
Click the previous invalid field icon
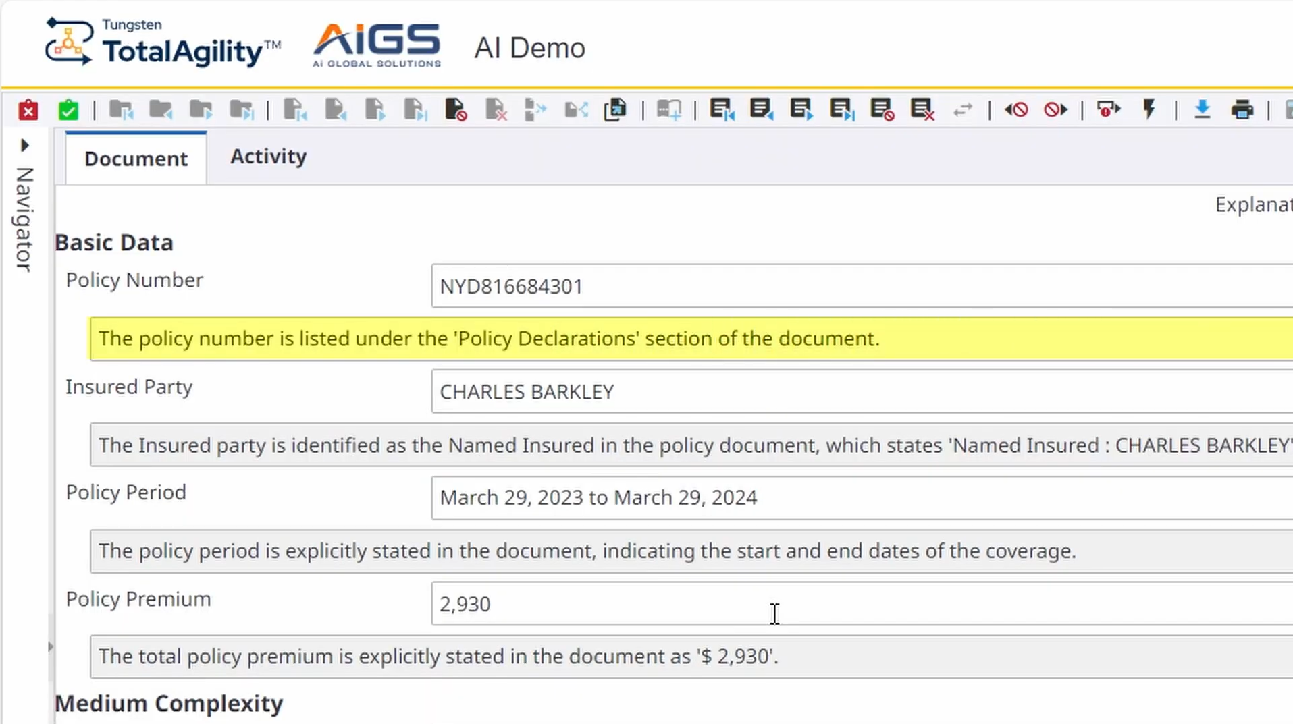coord(1015,110)
